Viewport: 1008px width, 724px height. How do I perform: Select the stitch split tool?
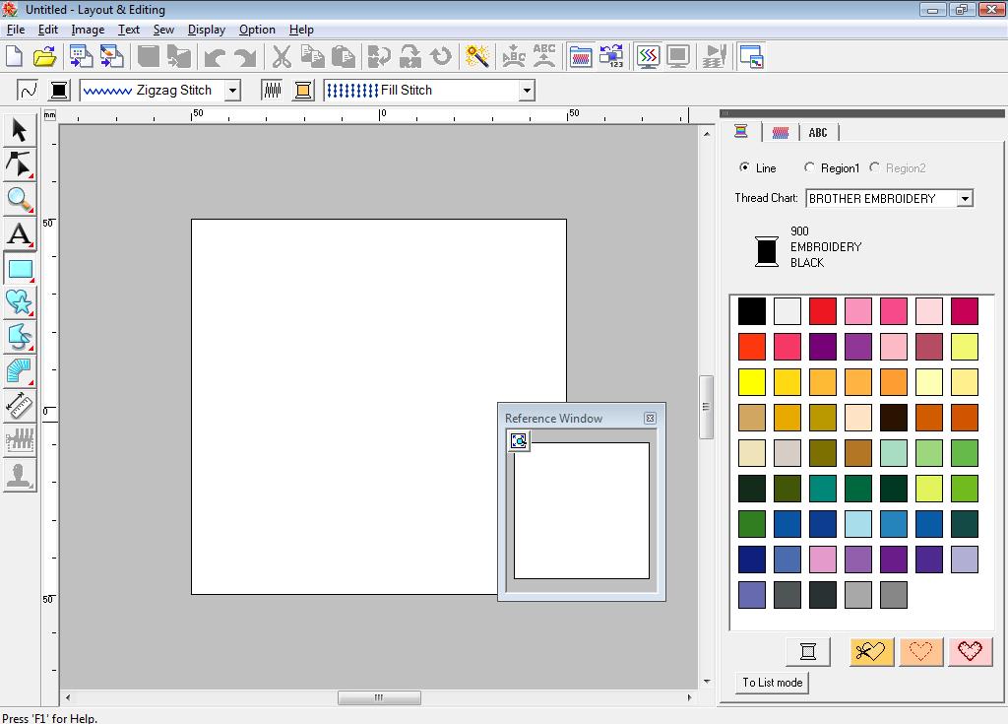(x=20, y=441)
